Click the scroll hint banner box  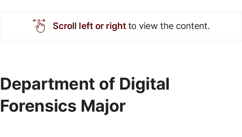click(121, 26)
